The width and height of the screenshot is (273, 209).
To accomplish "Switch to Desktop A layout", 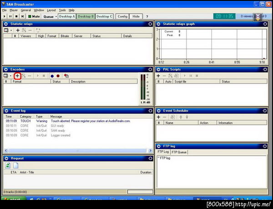I will click(67, 16).
